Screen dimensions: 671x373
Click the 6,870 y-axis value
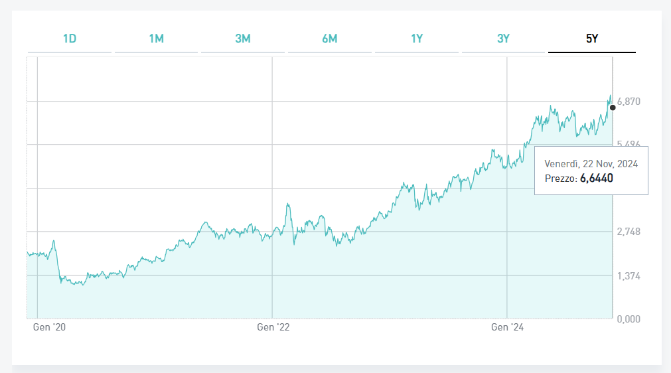pos(629,102)
